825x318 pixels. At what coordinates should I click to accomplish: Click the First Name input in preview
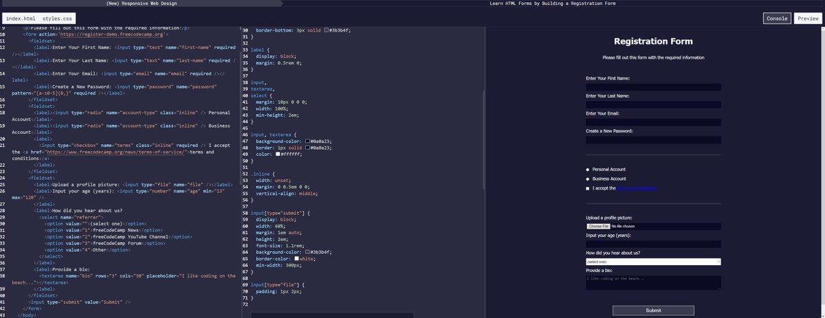653,87
